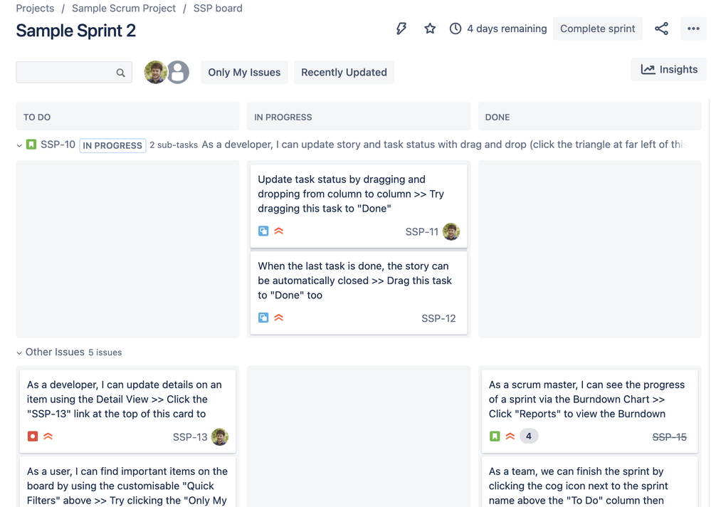711x507 pixels.
Task: Select the 'As a scrum master' card
Action: coord(589,412)
